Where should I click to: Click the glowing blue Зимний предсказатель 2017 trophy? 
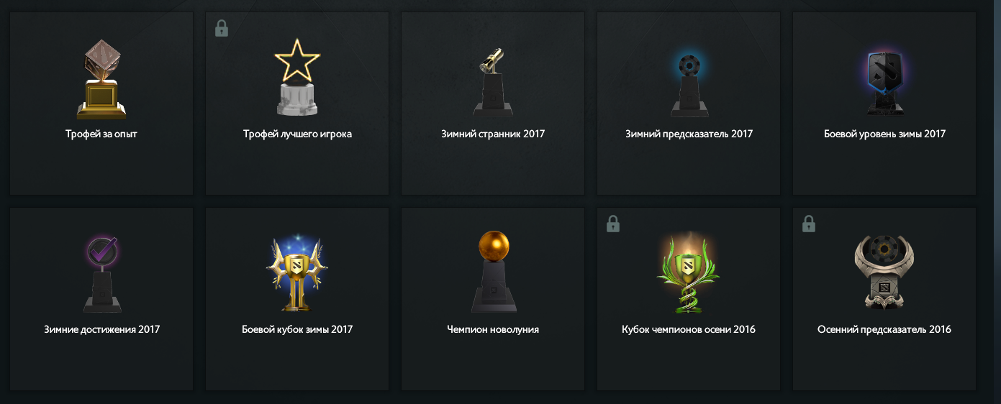[689, 81]
